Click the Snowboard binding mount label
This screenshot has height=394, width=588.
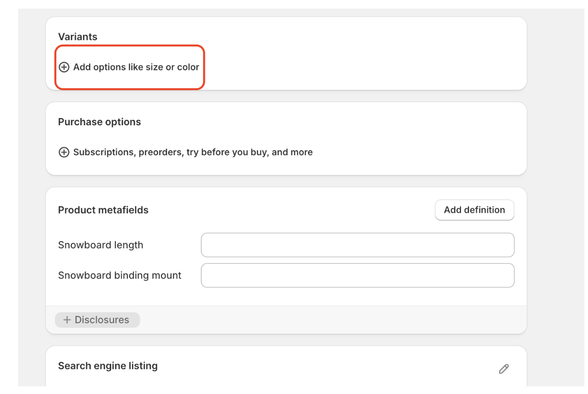(x=120, y=276)
